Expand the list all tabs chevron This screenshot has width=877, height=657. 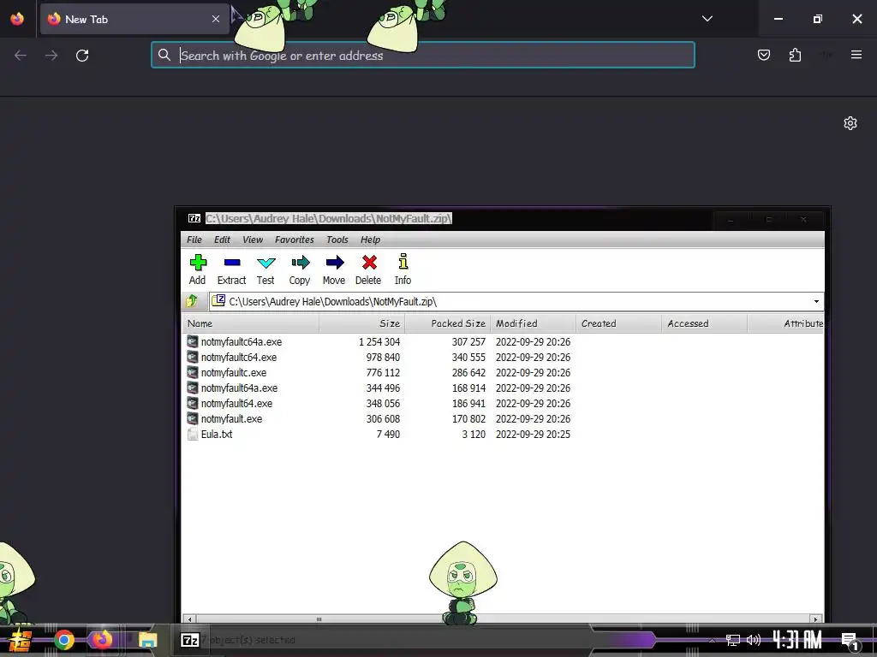click(x=707, y=19)
